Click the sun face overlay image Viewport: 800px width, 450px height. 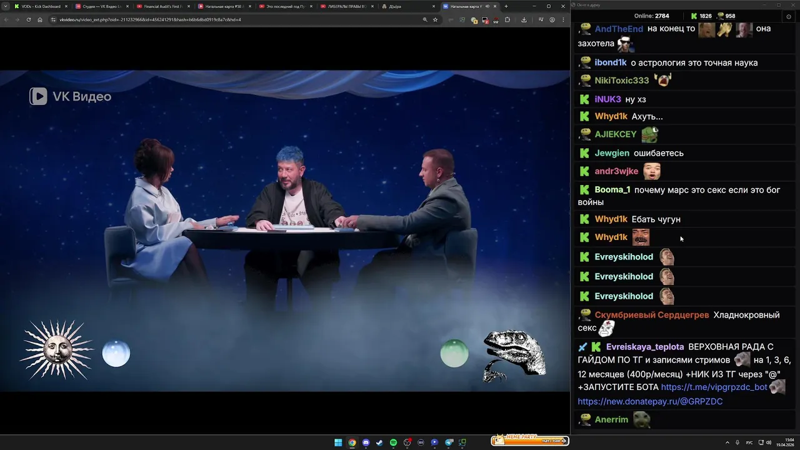tap(57, 350)
